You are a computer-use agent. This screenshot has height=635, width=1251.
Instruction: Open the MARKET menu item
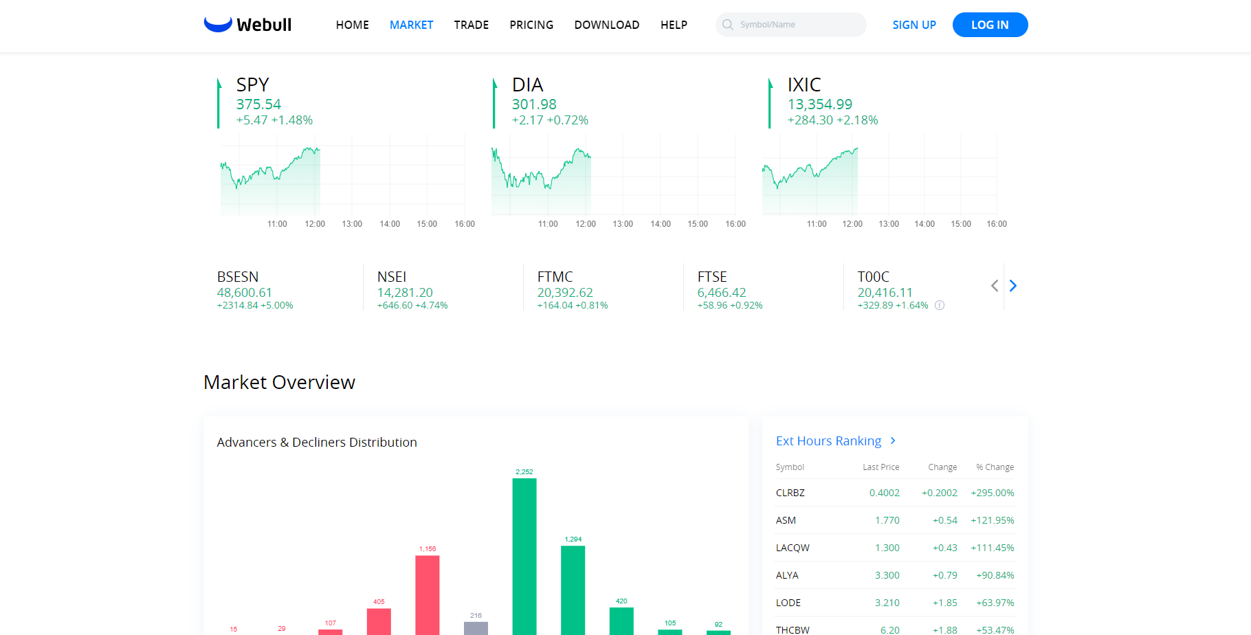tap(412, 25)
